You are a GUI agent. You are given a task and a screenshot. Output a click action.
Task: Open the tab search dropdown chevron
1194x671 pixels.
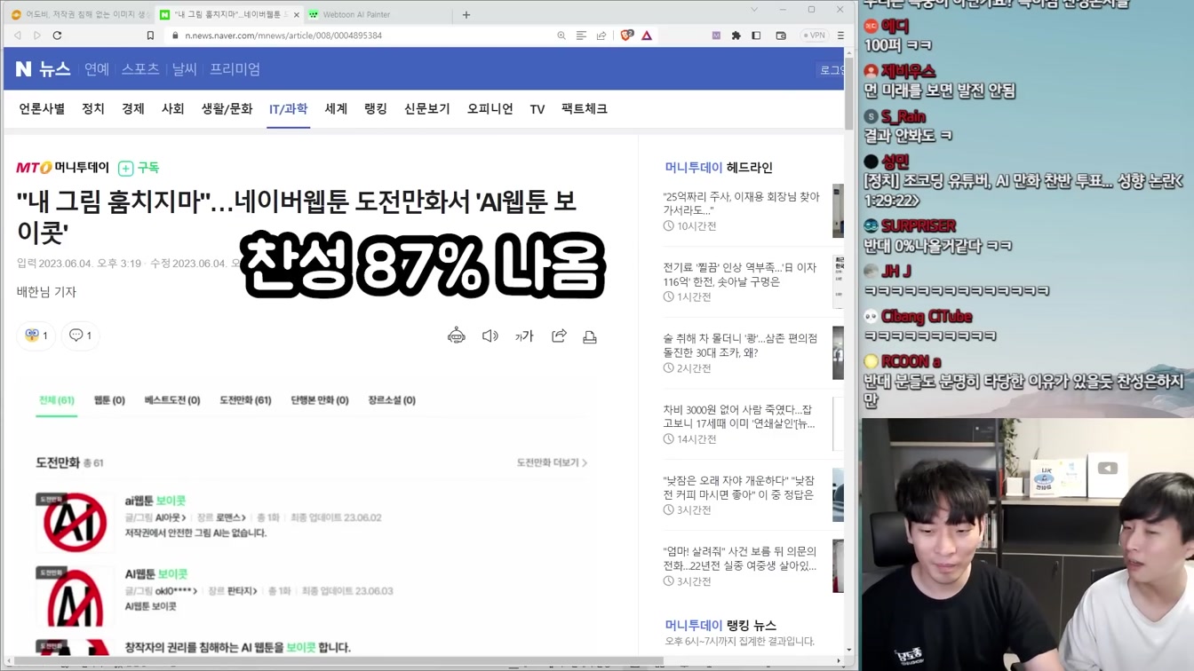click(x=754, y=10)
